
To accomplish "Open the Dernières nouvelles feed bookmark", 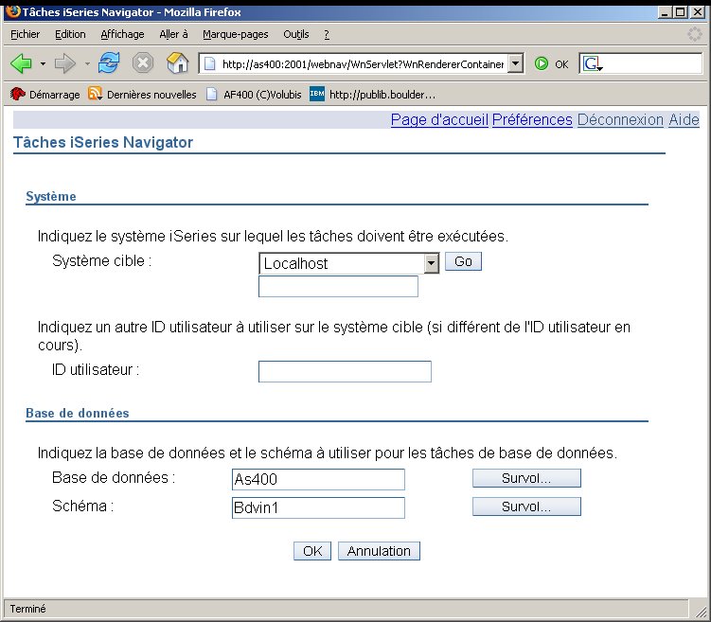I will point(142,95).
